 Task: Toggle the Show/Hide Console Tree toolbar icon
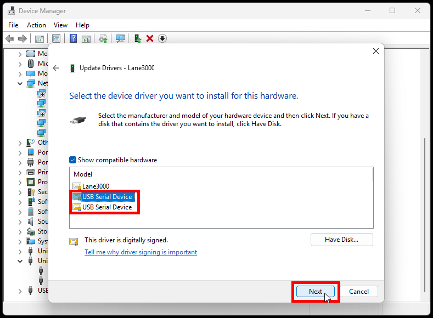click(x=40, y=38)
